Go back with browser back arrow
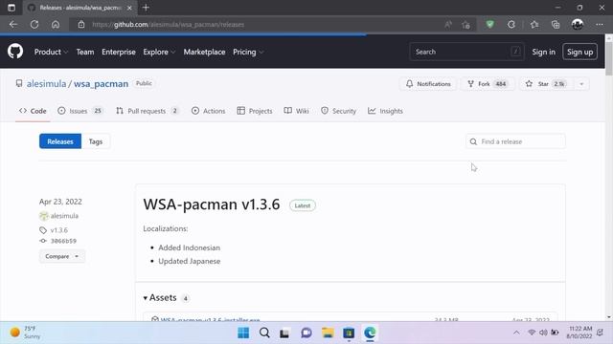The width and height of the screenshot is (613, 344). pyautogui.click(x=13, y=24)
